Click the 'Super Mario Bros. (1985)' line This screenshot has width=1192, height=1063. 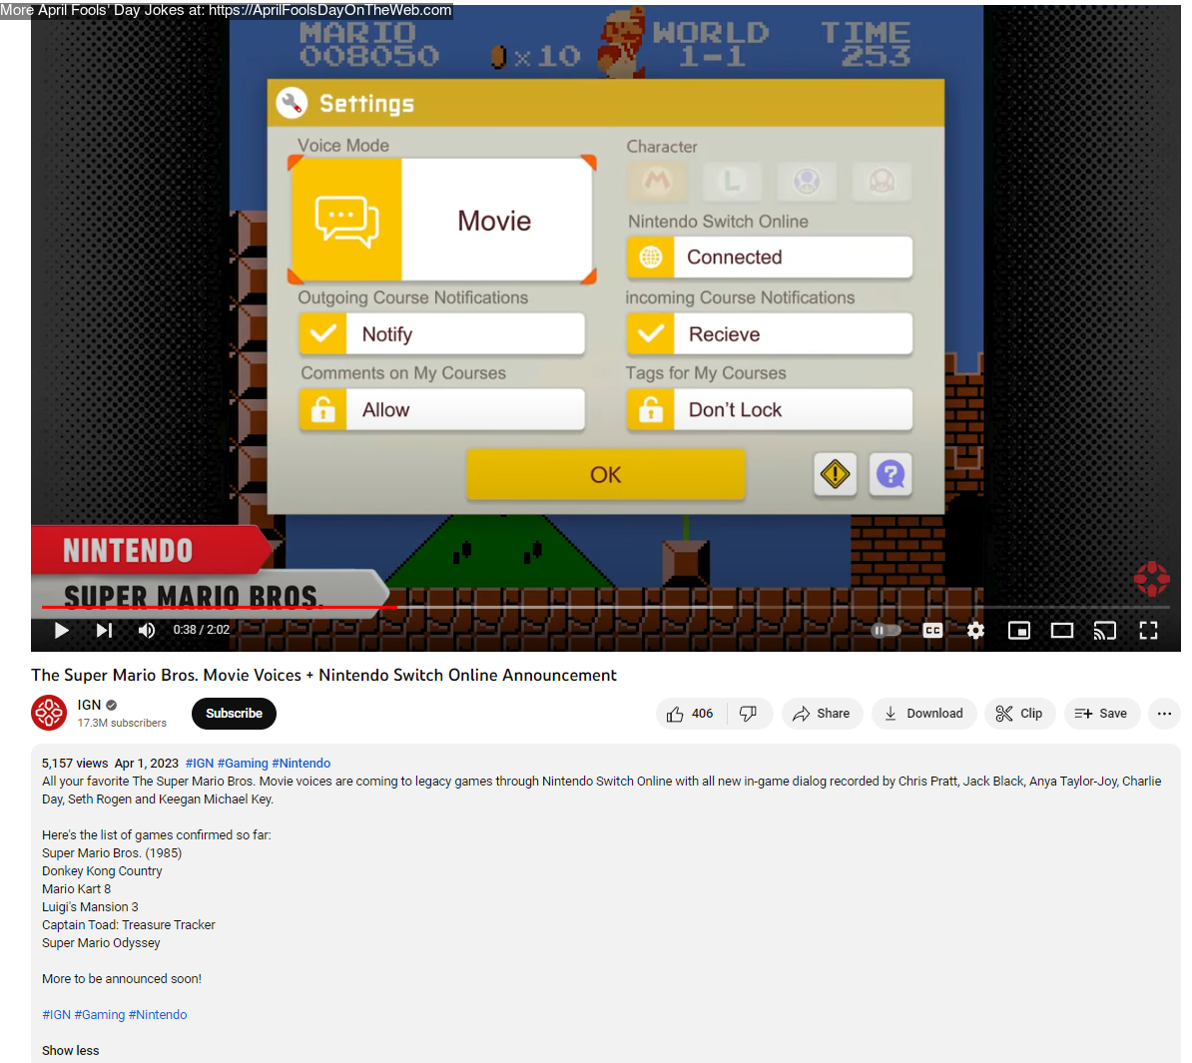tap(112, 852)
